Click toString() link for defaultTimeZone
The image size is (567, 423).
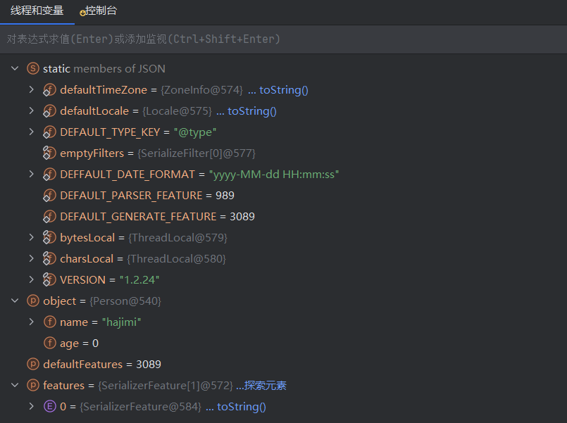click(x=284, y=90)
